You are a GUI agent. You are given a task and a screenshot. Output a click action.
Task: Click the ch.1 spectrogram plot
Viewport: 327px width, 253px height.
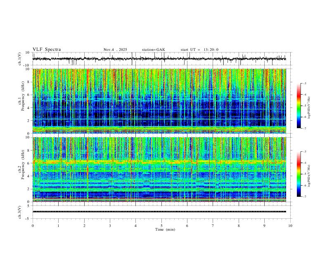(x=159, y=101)
